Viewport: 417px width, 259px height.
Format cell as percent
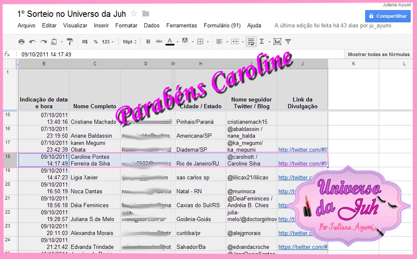pos(96,42)
